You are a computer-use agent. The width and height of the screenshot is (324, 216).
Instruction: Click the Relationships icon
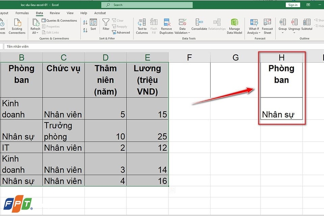click(217, 22)
